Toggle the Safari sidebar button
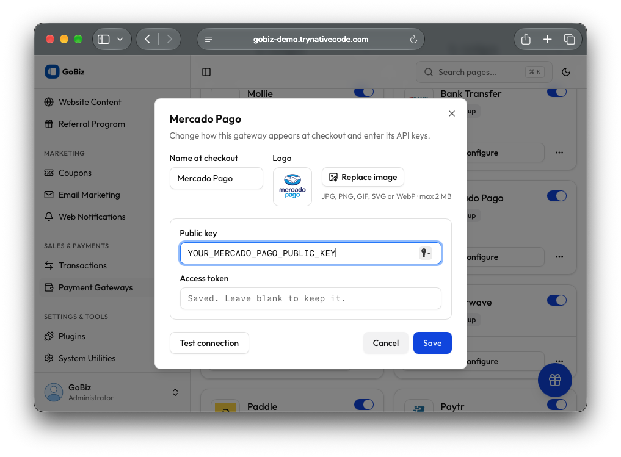The height and width of the screenshot is (457, 621). (103, 39)
